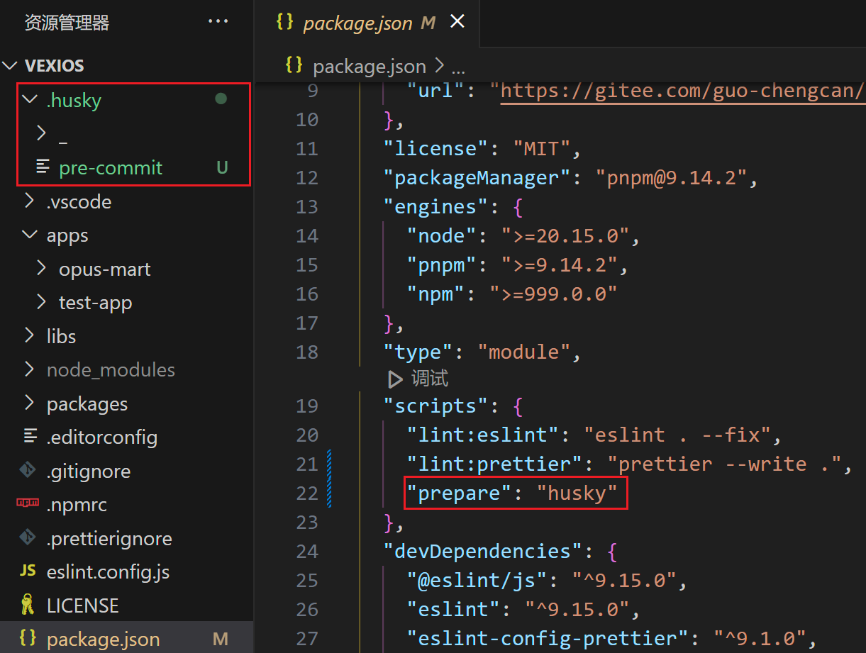Viewport: 866px width, 653px height.
Task: Expand the node_modules folder
Action: 29,369
